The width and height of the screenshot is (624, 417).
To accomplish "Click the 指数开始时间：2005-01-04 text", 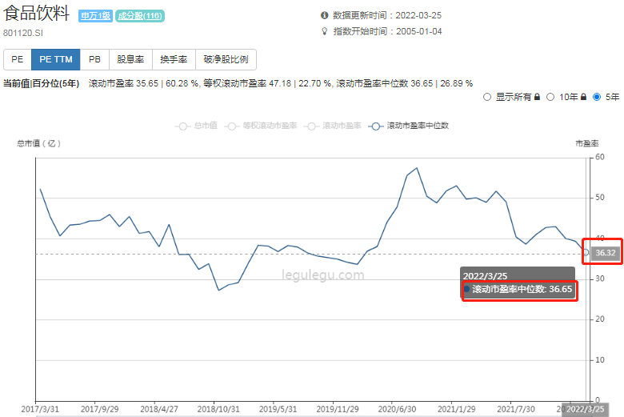I will coord(388,31).
